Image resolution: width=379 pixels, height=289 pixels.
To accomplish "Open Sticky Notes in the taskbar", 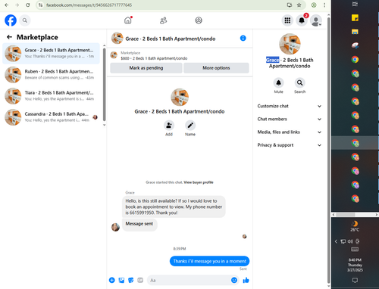I will (x=355, y=17).
